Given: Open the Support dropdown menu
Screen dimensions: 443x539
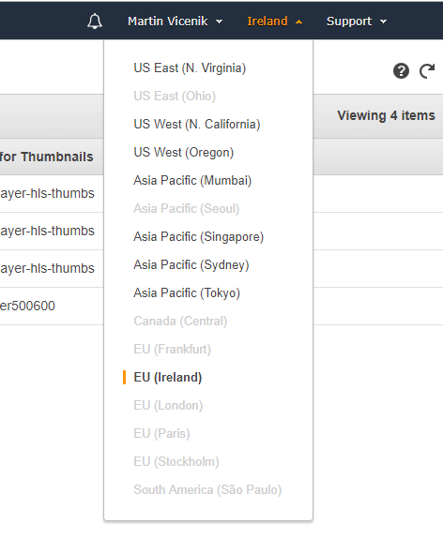Looking at the screenshot, I should 357,22.
